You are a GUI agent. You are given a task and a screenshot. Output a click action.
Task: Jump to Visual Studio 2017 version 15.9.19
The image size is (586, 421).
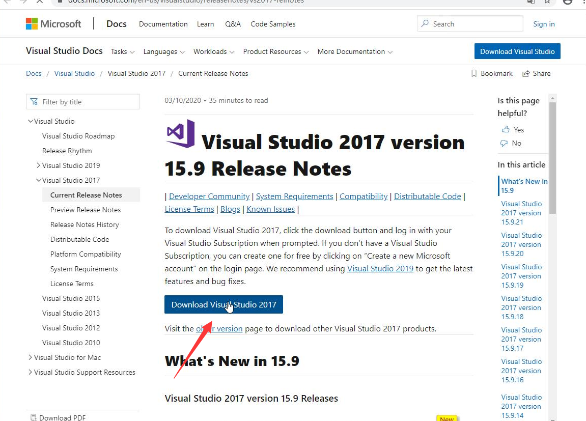(x=521, y=276)
